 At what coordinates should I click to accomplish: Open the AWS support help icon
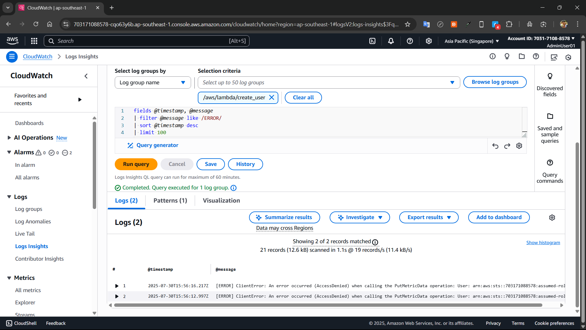(410, 41)
